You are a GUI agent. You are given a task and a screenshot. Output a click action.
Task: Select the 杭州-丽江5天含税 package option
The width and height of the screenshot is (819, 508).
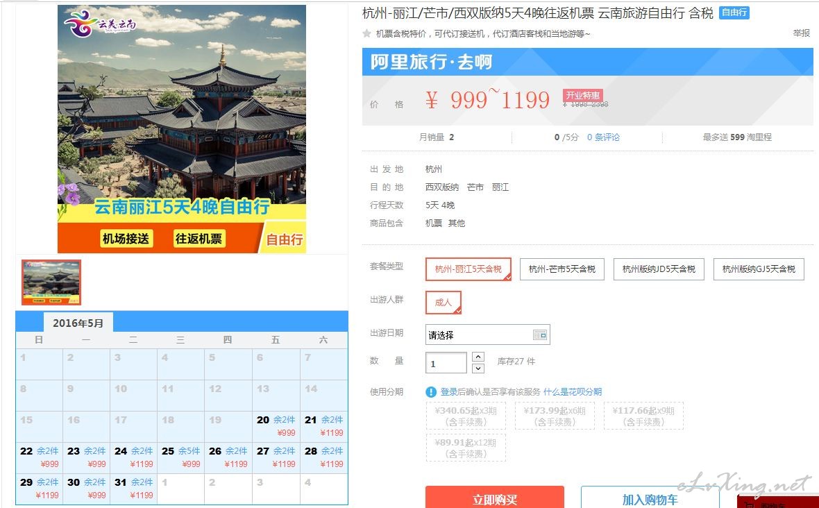click(468, 269)
